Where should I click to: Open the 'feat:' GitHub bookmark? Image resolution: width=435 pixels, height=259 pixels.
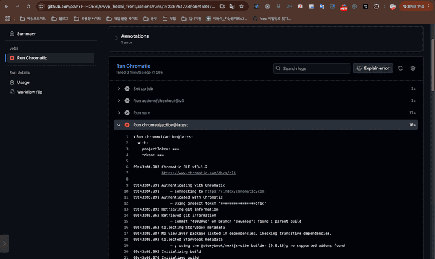coord(272,19)
